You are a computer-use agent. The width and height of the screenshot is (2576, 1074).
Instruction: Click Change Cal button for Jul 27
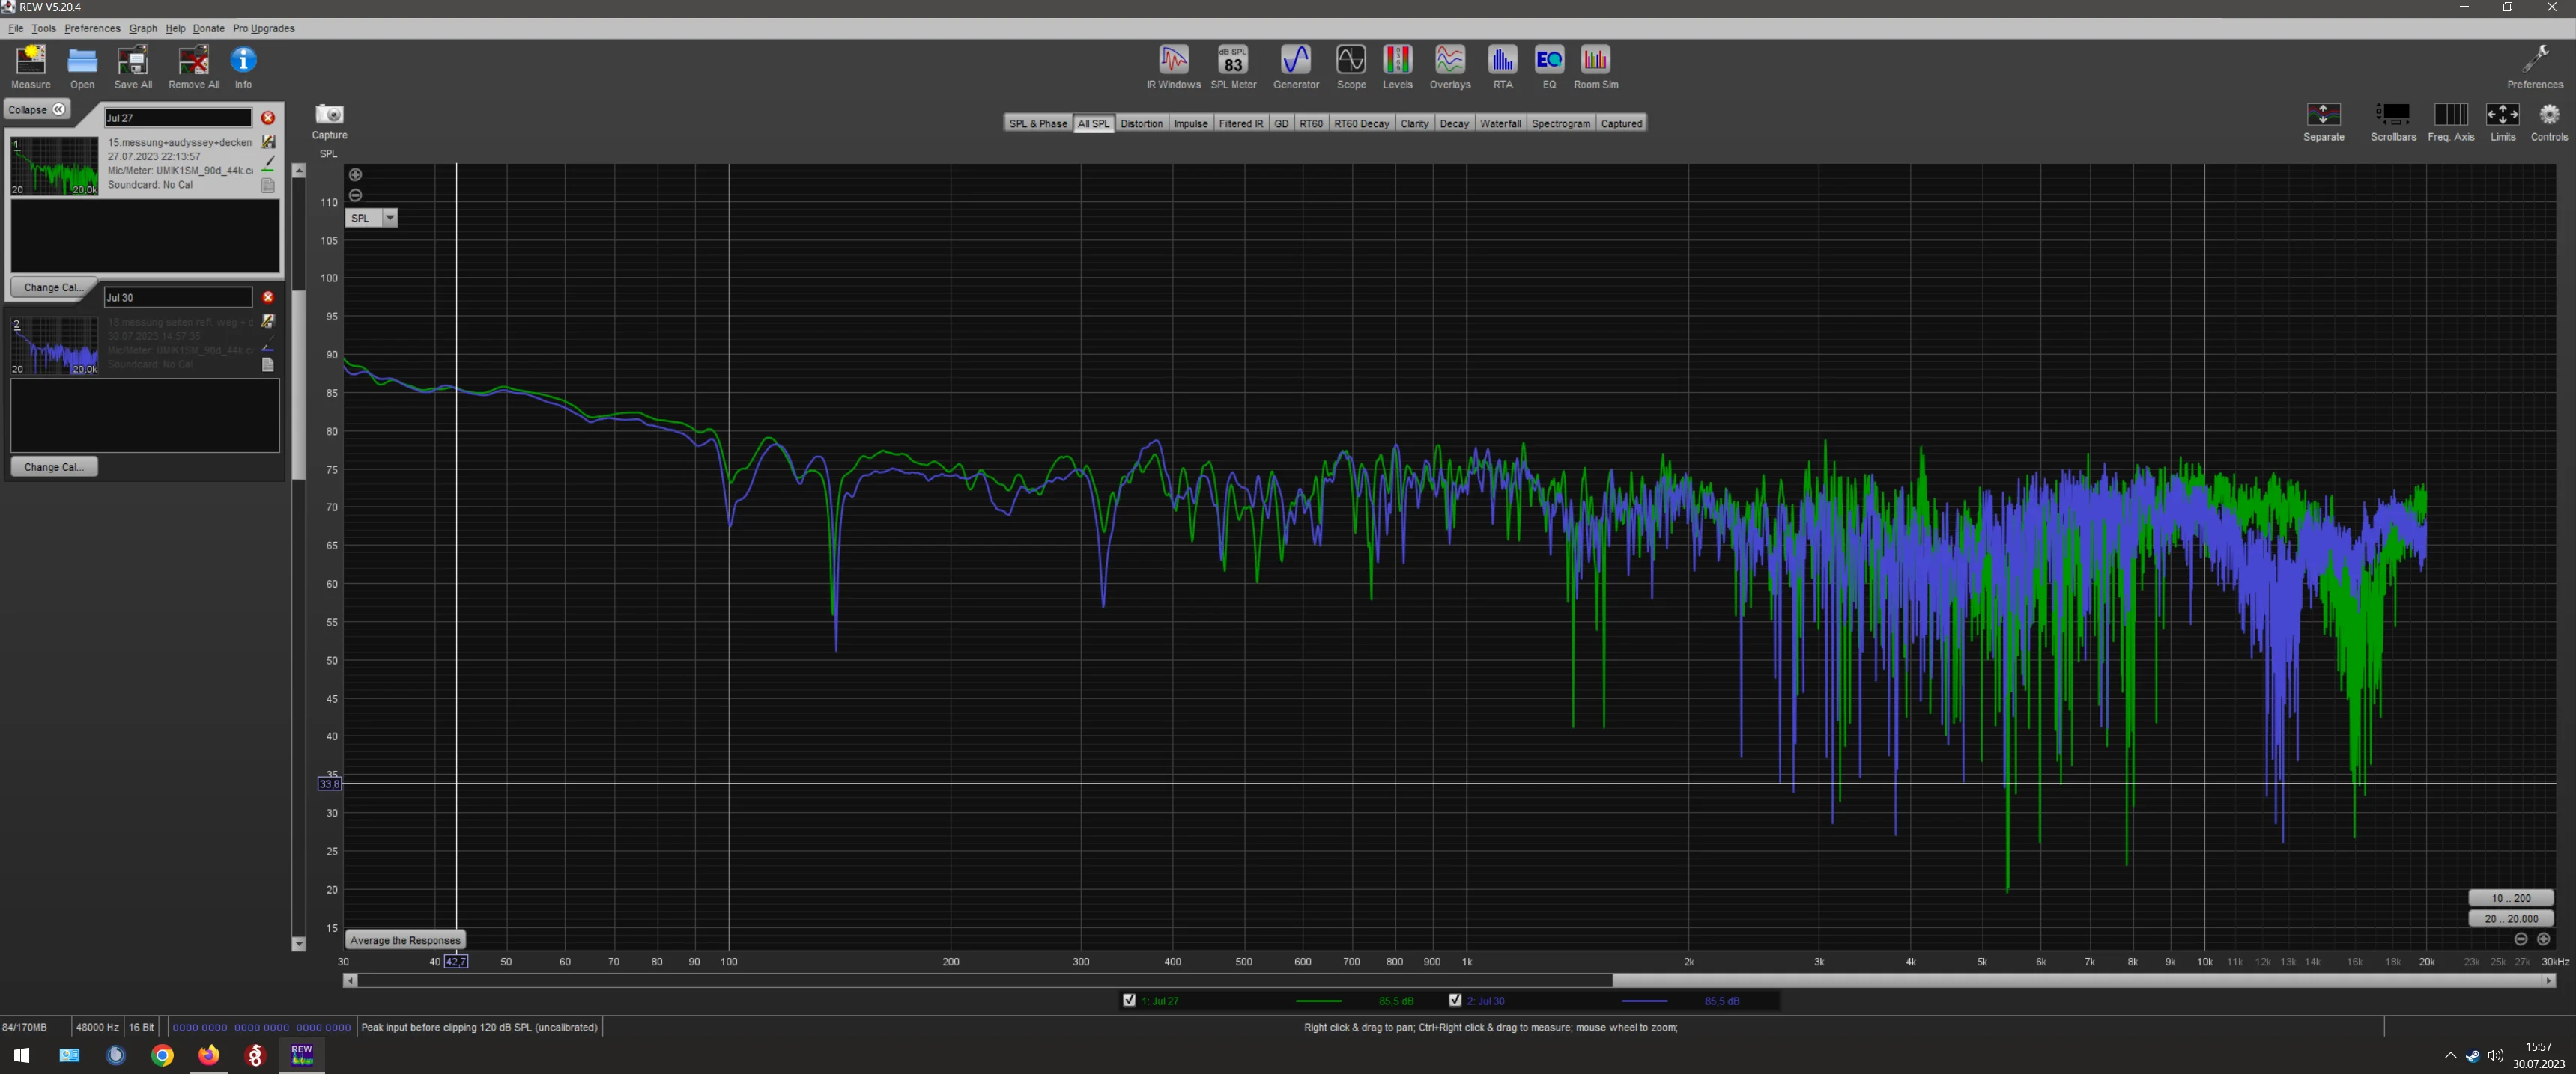54,287
